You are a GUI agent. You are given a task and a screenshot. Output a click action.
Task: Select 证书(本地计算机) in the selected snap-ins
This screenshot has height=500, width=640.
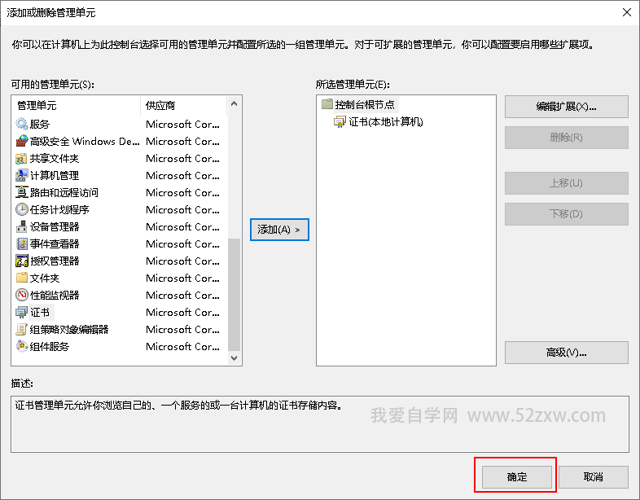(x=385, y=122)
